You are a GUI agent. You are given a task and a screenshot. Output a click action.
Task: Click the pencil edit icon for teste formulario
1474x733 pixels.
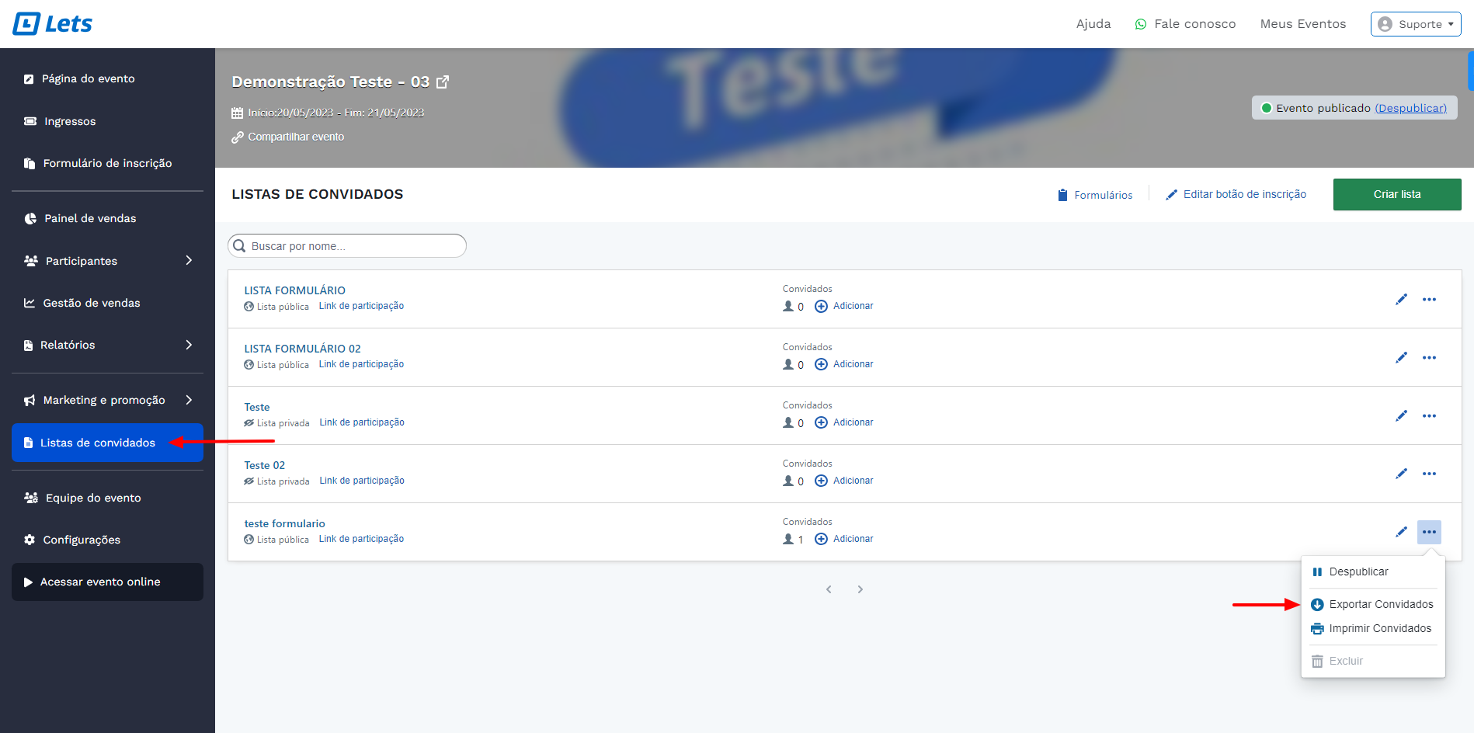[1401, 532]
